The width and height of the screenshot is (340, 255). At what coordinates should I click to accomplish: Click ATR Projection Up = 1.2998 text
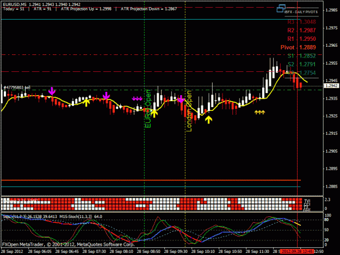86,9
